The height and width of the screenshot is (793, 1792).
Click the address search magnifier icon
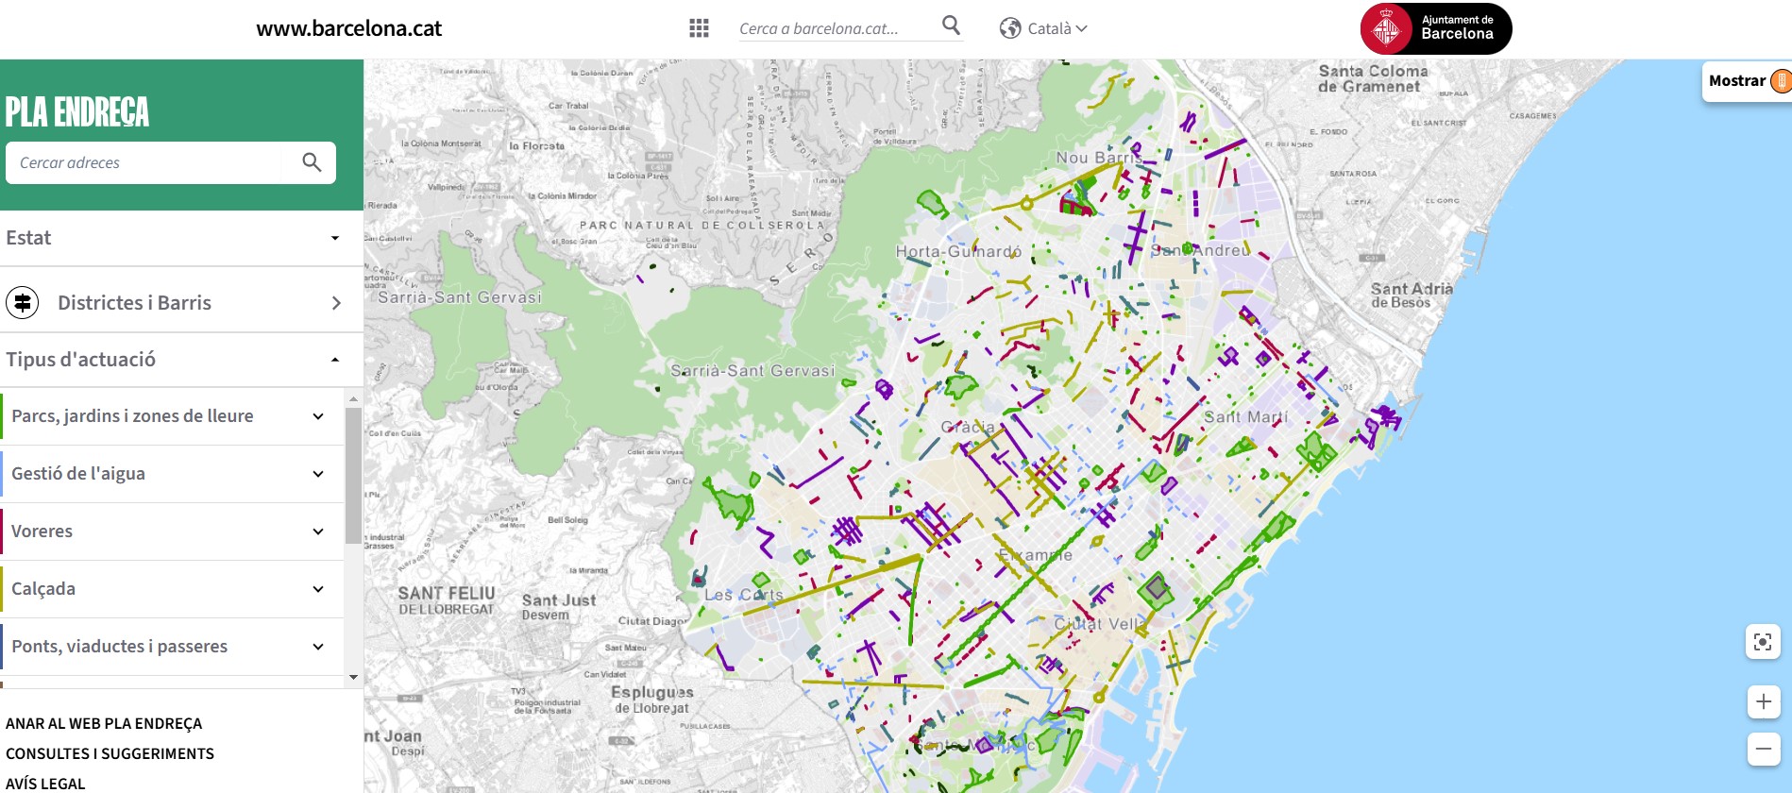coord(312,162)
